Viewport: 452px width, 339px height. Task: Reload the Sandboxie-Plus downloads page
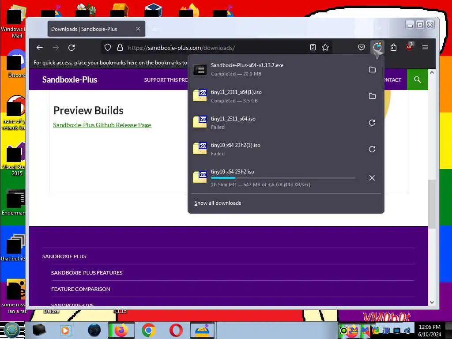pyautogui.click(x=72, y=48)
